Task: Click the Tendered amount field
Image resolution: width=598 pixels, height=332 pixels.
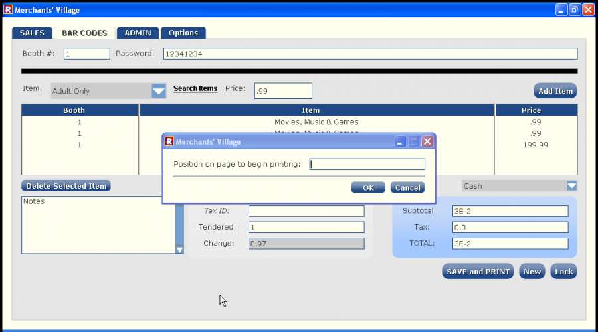Action: pos(306,227)
